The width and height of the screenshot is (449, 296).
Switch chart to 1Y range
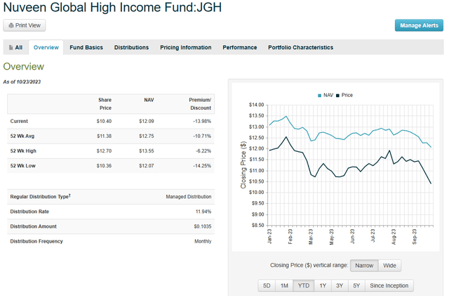[x=322, y=285]
